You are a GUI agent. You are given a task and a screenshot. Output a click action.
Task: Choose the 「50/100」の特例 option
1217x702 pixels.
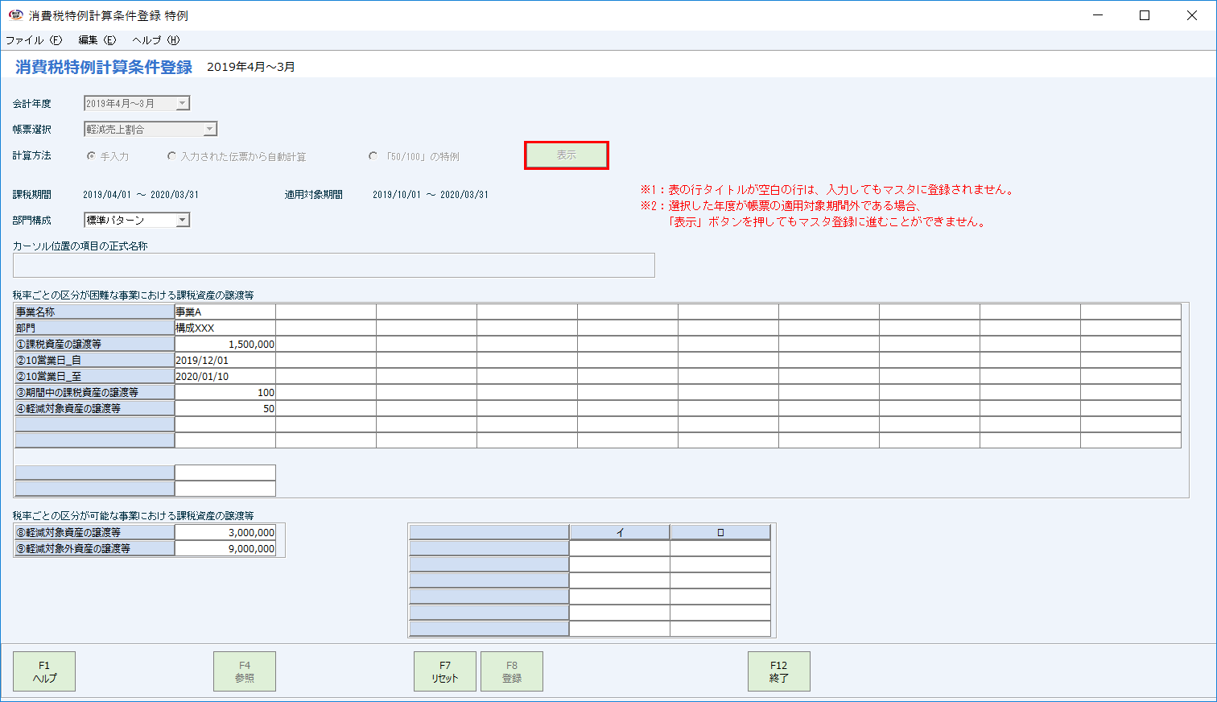373,157
